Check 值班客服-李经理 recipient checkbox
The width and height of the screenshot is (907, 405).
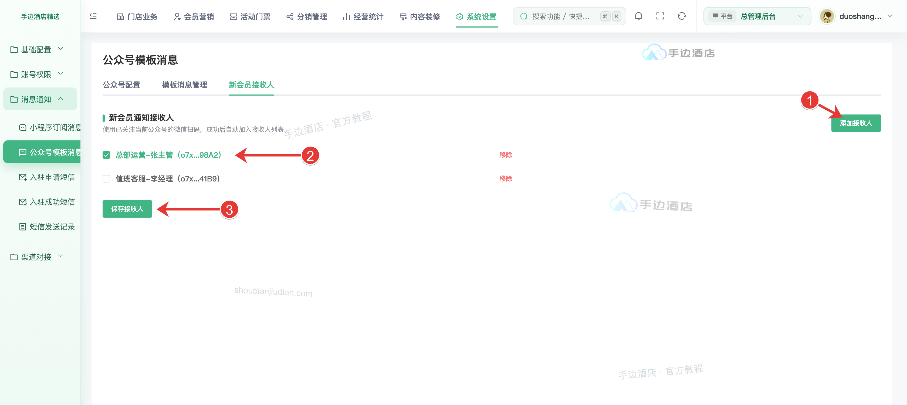pyautogui.click(x=106, y=178)
